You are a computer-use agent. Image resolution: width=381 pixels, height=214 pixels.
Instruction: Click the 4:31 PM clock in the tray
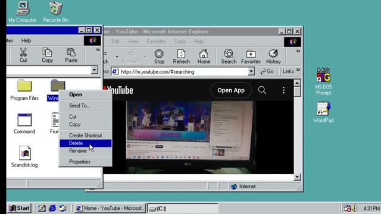(x=371, y=209)
